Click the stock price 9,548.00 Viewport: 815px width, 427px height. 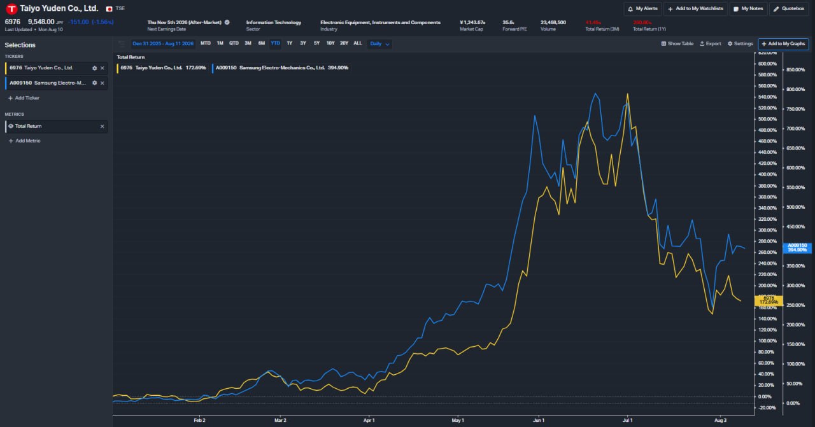tap(41, 21)
